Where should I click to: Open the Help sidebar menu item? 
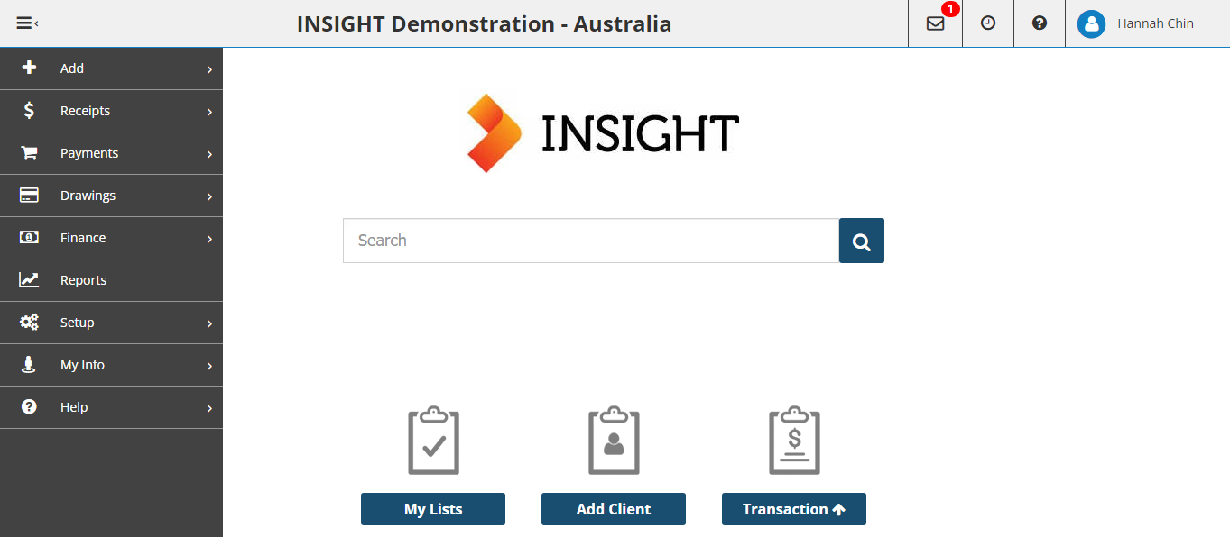tap(111, 407)
